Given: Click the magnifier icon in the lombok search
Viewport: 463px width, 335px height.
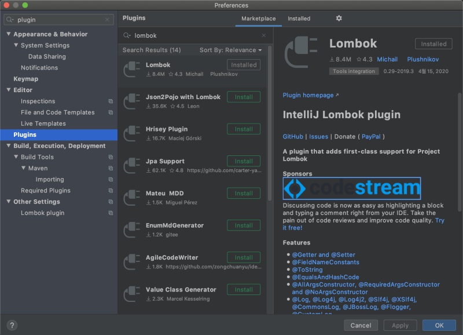Looking at the screenshot, I should click(127, 35).
